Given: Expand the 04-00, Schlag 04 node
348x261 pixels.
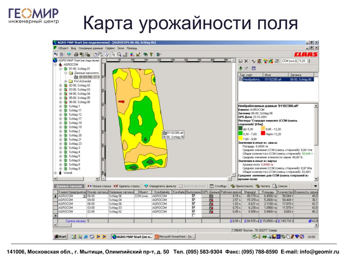Looking at the screenshot, I should click(x=60, y=94).
